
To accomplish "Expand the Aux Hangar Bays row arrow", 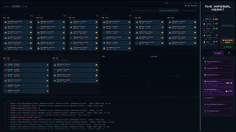I will pos(232,112).
